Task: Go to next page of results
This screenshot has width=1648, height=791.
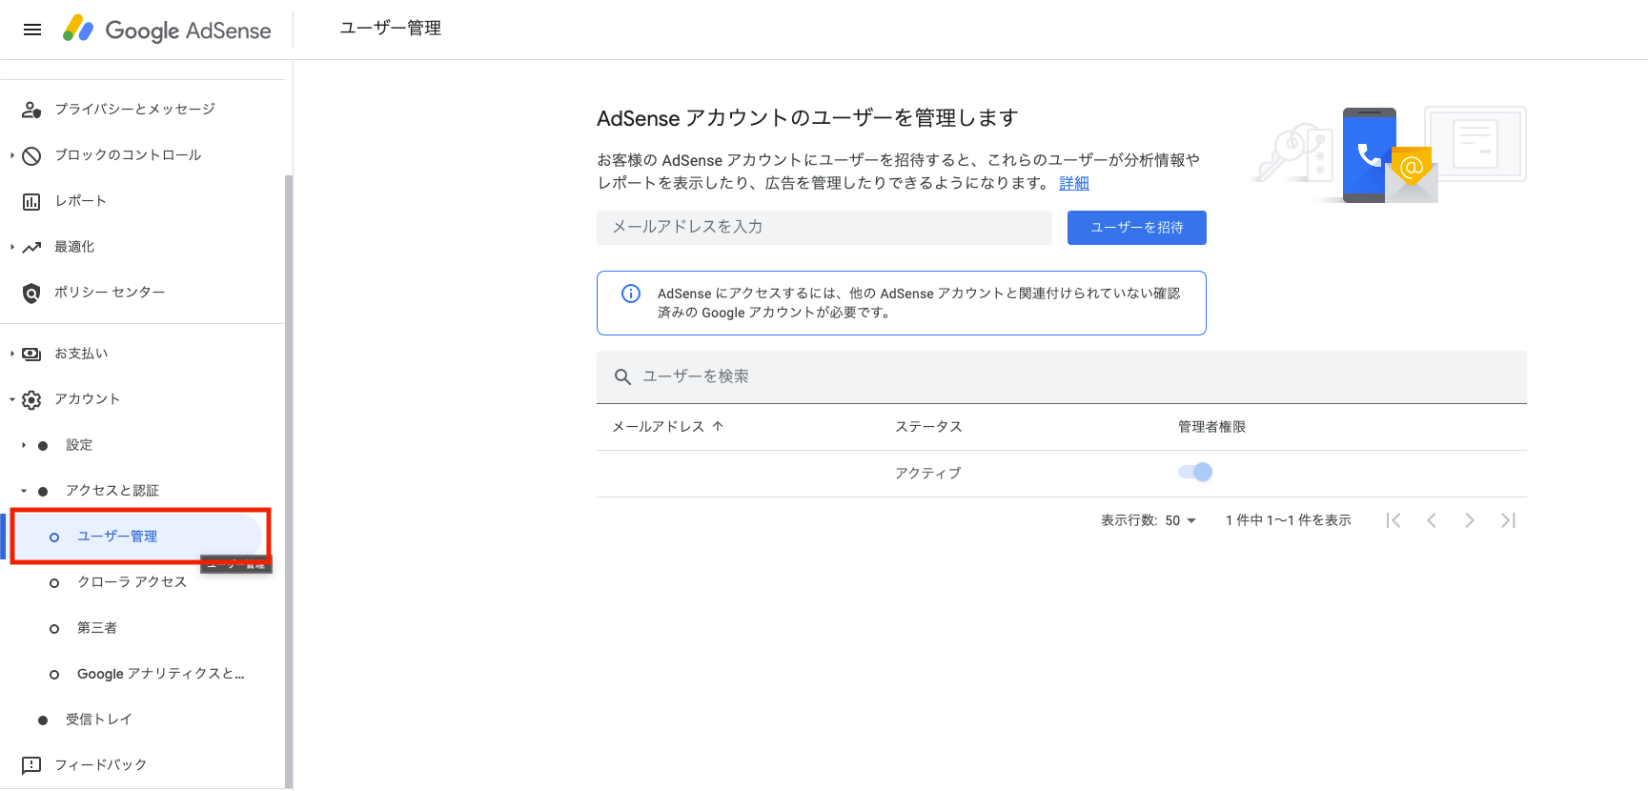Action: click(x=1470, y=520)
